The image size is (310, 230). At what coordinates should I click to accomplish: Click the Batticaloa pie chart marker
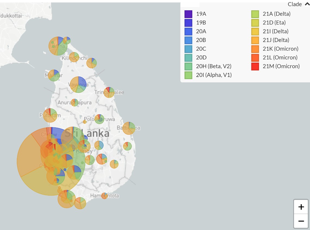(x=129, y=128)
